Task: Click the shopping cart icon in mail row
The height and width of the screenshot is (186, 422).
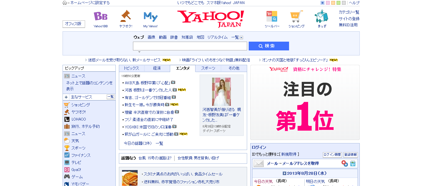Action: click(x=353, y=163)
